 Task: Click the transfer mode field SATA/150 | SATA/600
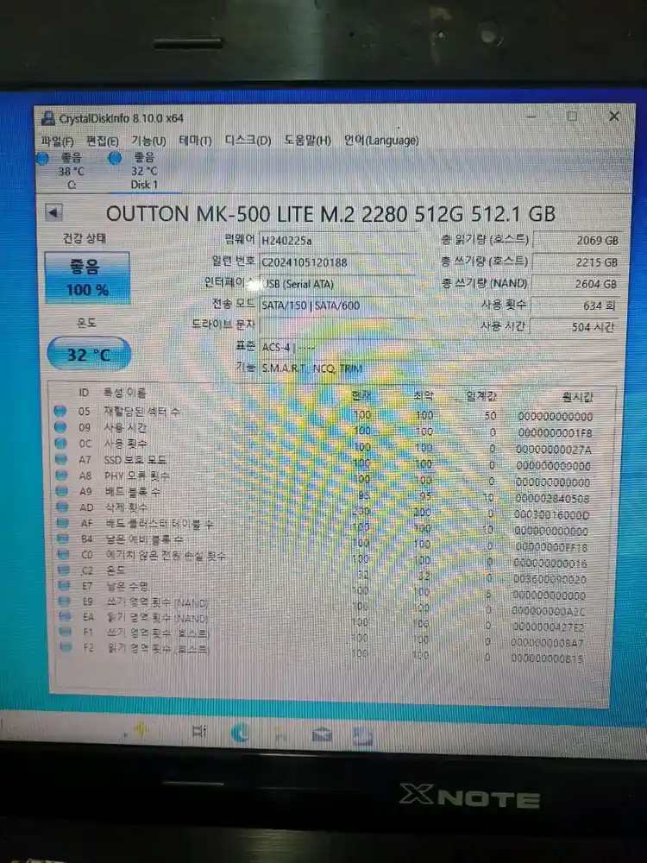point(336,305)
